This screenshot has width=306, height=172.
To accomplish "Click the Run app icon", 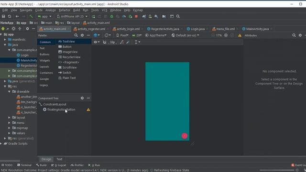I will coord(94,17).
